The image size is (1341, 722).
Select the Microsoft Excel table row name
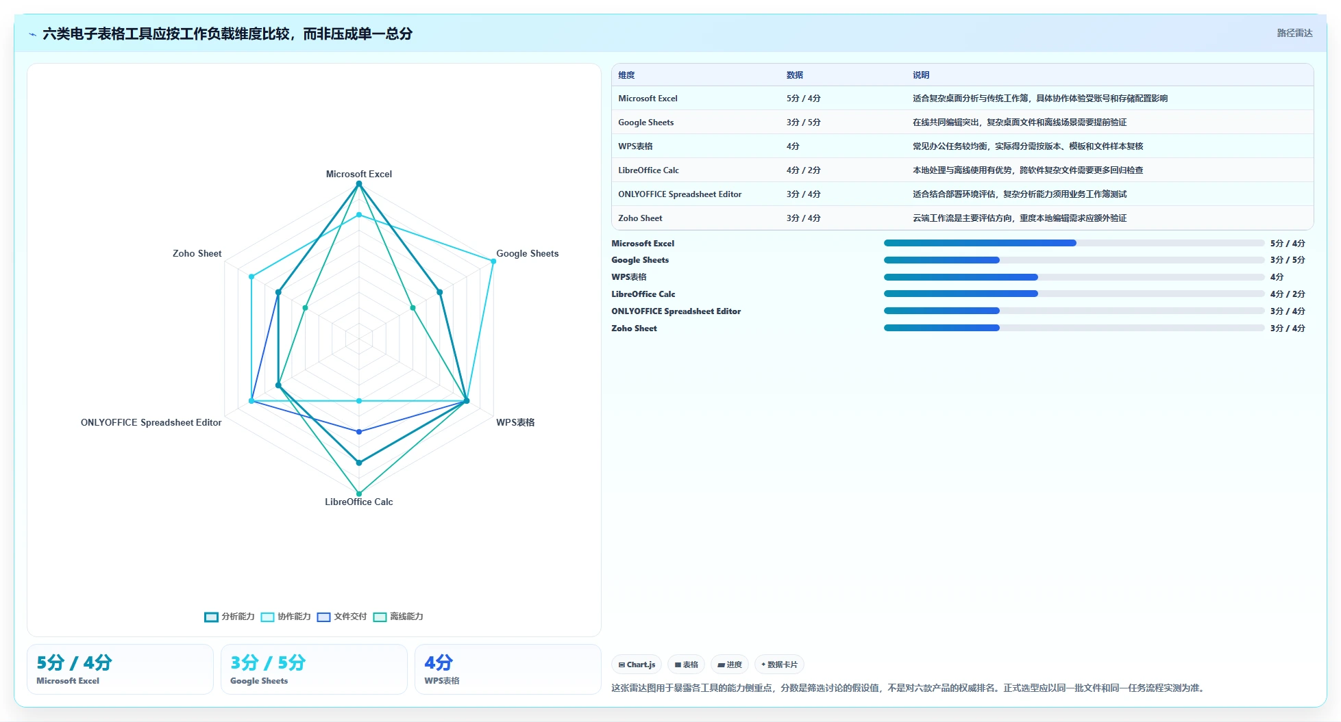(x=648, y=99)
